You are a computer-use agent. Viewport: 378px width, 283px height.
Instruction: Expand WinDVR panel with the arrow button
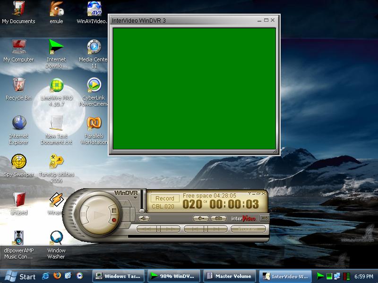(x=265, y=218)
